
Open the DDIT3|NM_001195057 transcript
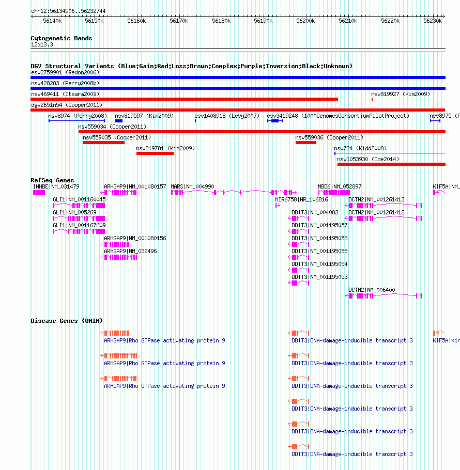click(298, 231)
